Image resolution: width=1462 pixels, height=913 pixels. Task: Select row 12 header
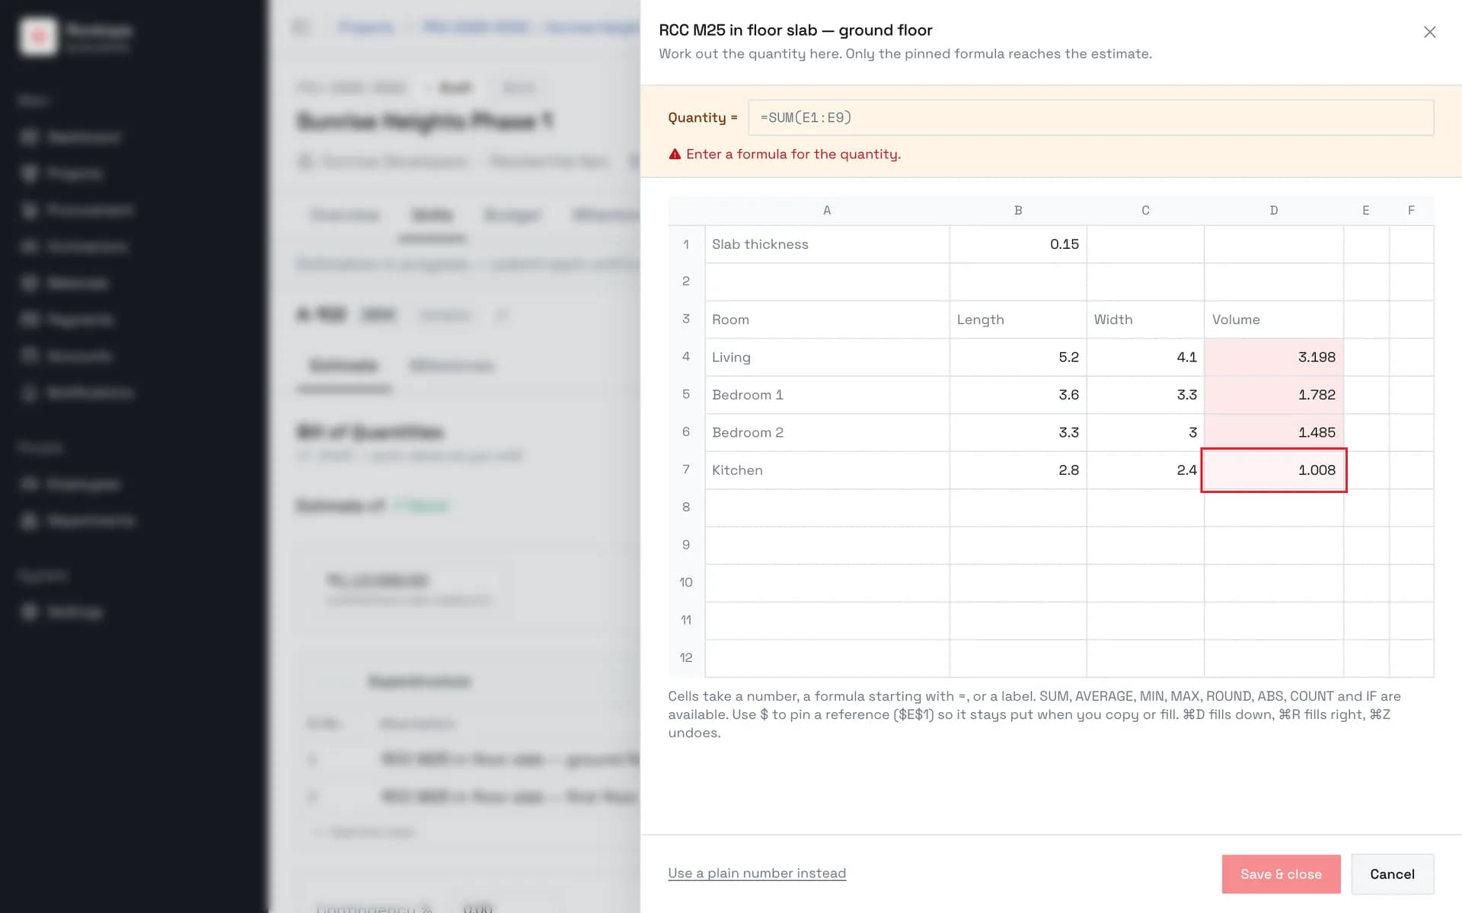(x=686, y=658)
